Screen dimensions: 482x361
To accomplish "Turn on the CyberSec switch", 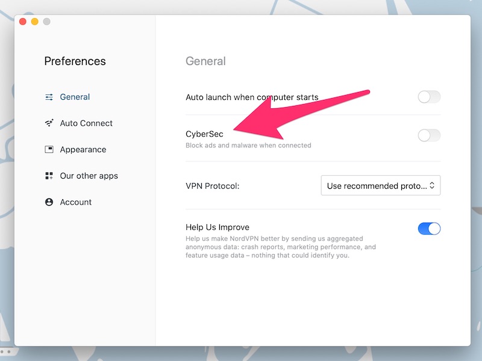I will pos(429,135).
